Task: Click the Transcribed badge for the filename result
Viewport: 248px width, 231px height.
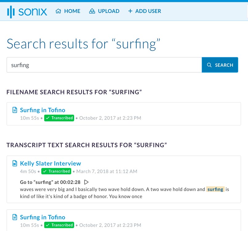Action: coord(59,118)
